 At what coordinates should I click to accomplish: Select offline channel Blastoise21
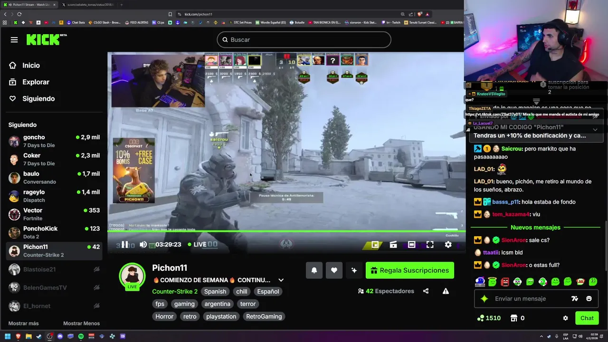[x=55, y=269]
